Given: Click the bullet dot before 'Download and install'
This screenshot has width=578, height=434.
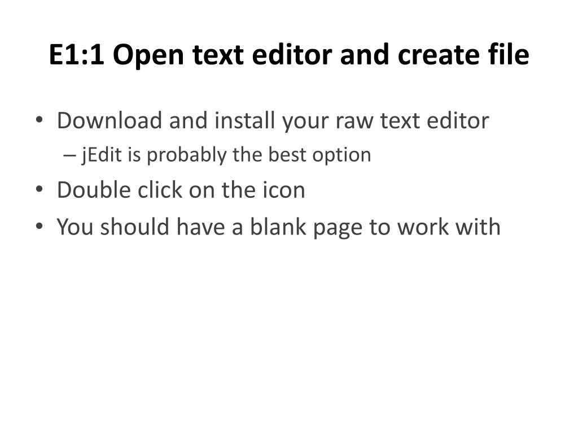Looking at the screenshot, I should coord(40,120).
